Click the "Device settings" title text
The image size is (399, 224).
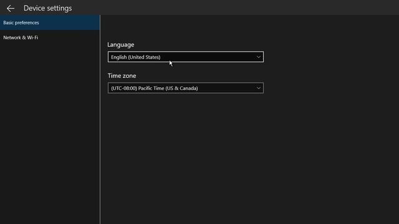coord(47,8)
